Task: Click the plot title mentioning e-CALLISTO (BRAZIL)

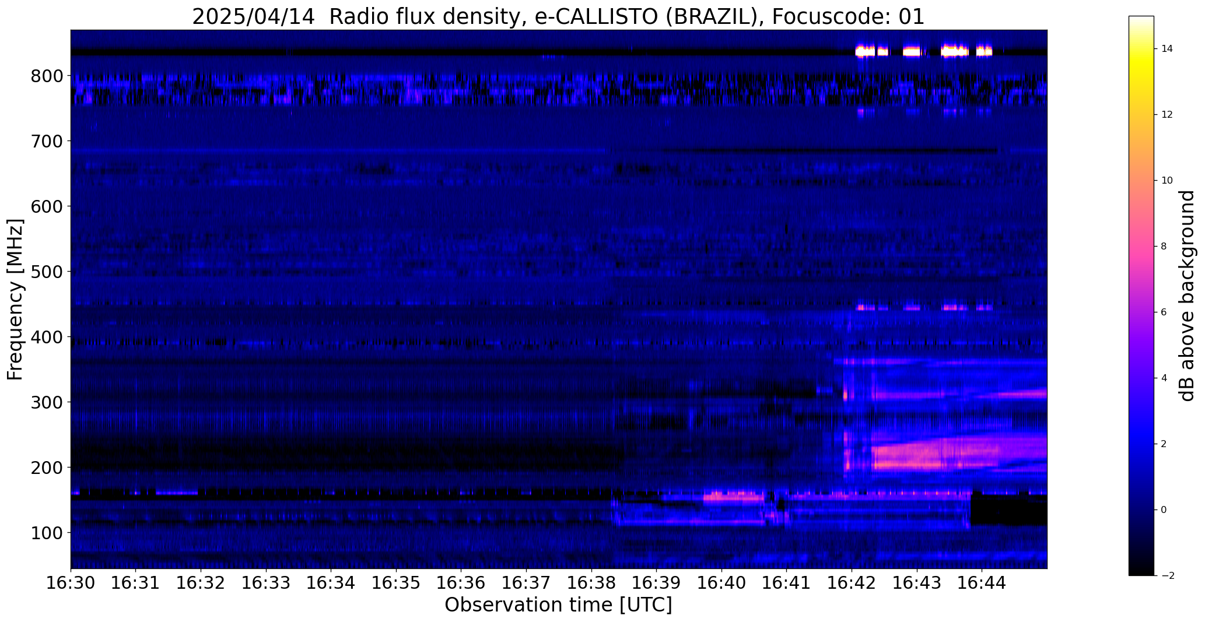Action: pos(558,16)
